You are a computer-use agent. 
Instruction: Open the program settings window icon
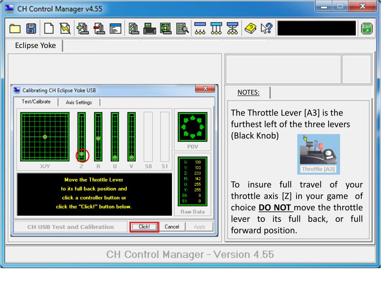115,29
